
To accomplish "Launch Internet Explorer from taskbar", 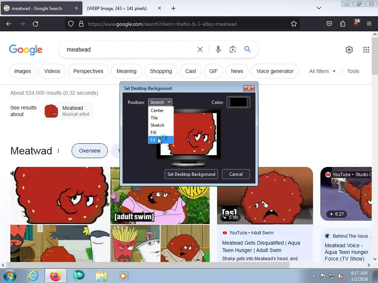I will click(33, 276).
